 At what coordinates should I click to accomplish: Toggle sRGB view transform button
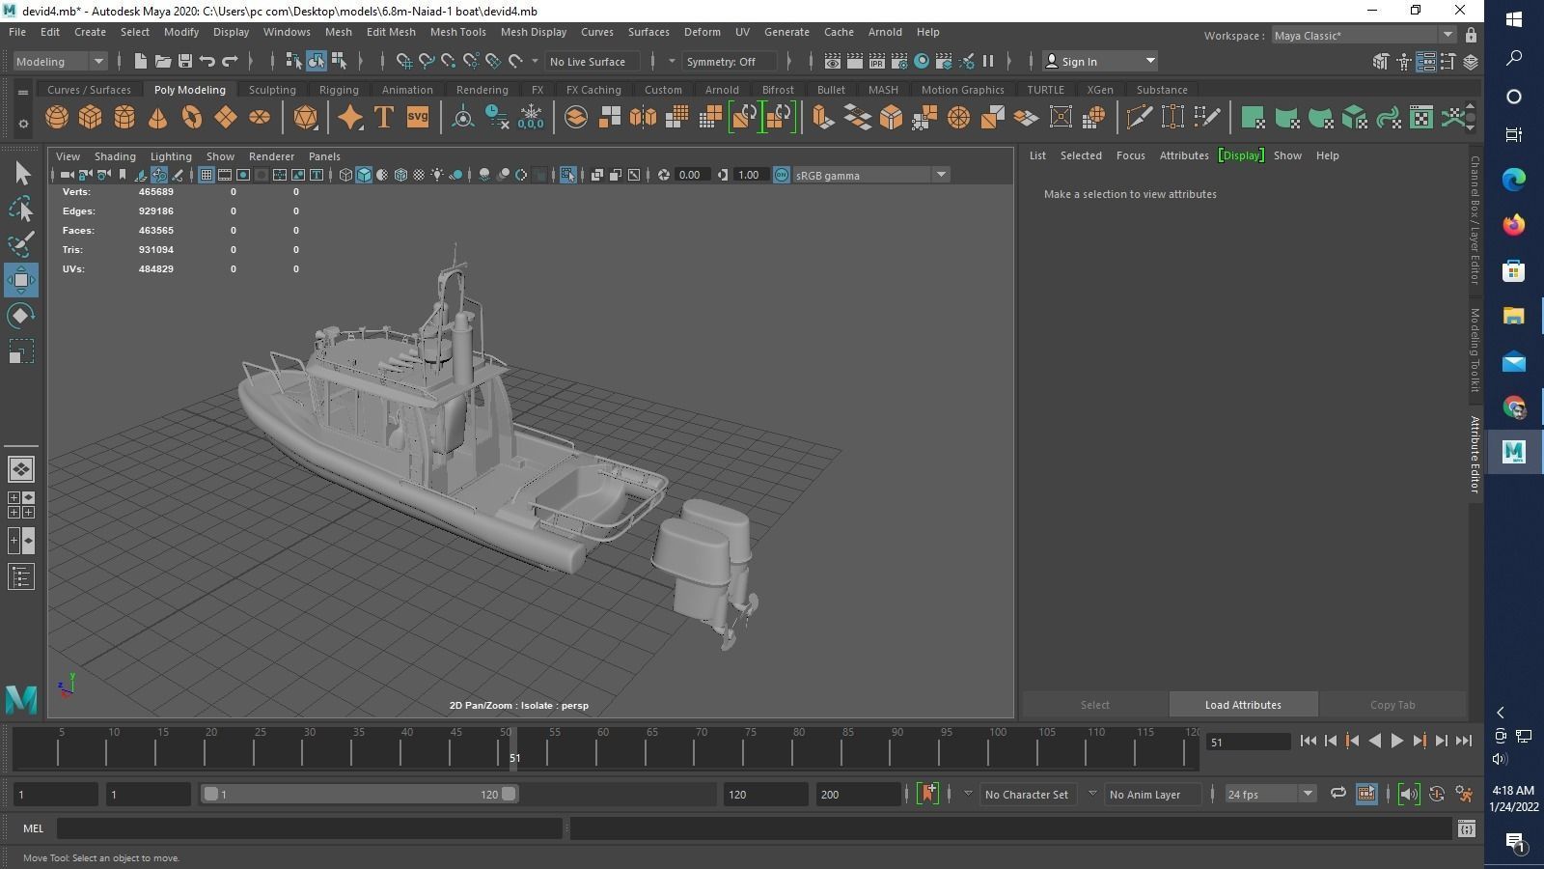click(782, 175)
